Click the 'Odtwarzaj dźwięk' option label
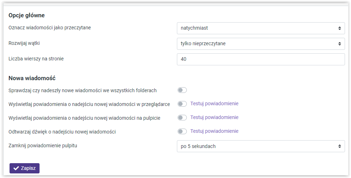351x178 pixels. 62,132
